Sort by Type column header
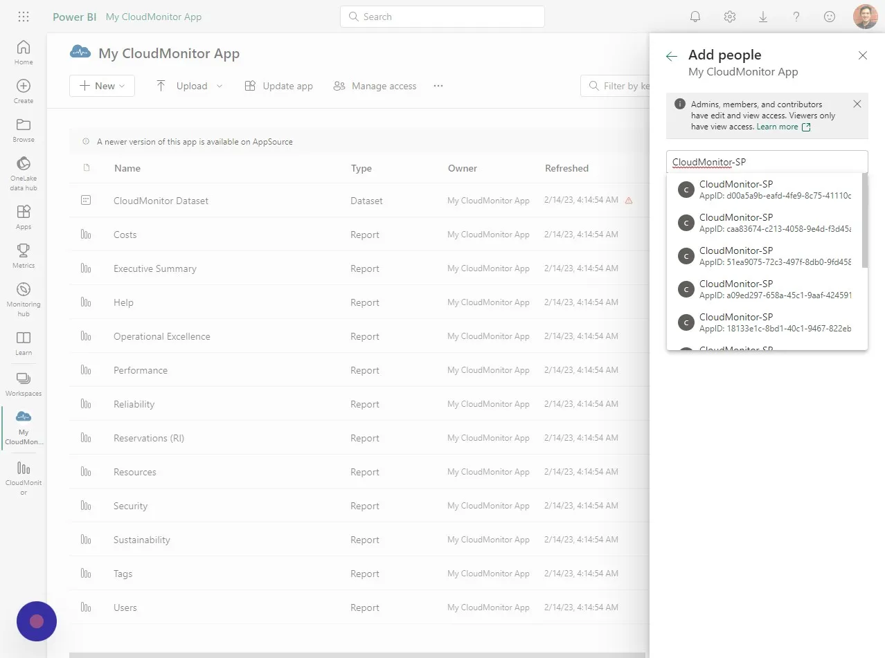This screenshot has width=885, height=658. tap(361, 168)
